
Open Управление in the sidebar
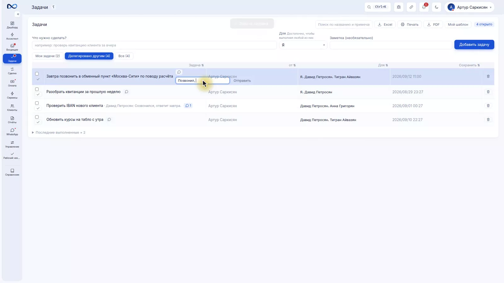(x=12, y=144)
